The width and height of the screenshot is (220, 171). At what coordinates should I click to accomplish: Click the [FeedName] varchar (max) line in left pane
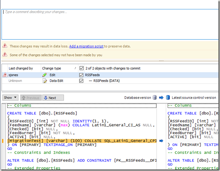pyautogui.click(x=81, y=125)
